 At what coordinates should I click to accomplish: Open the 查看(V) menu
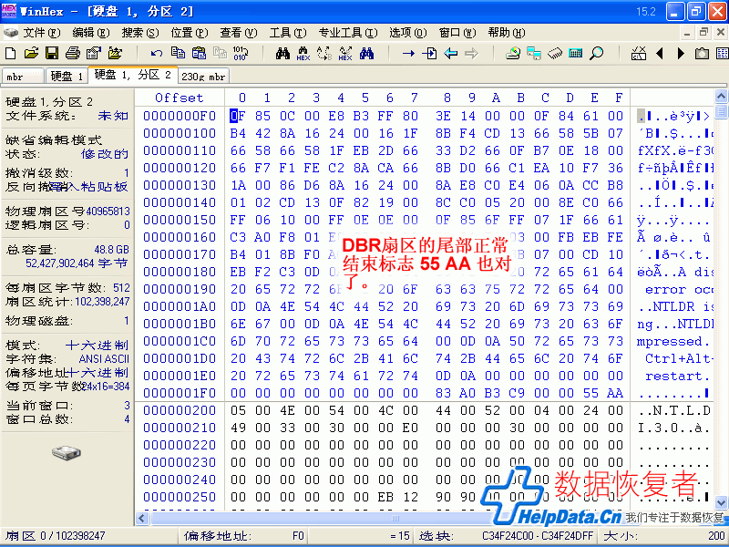239,33
